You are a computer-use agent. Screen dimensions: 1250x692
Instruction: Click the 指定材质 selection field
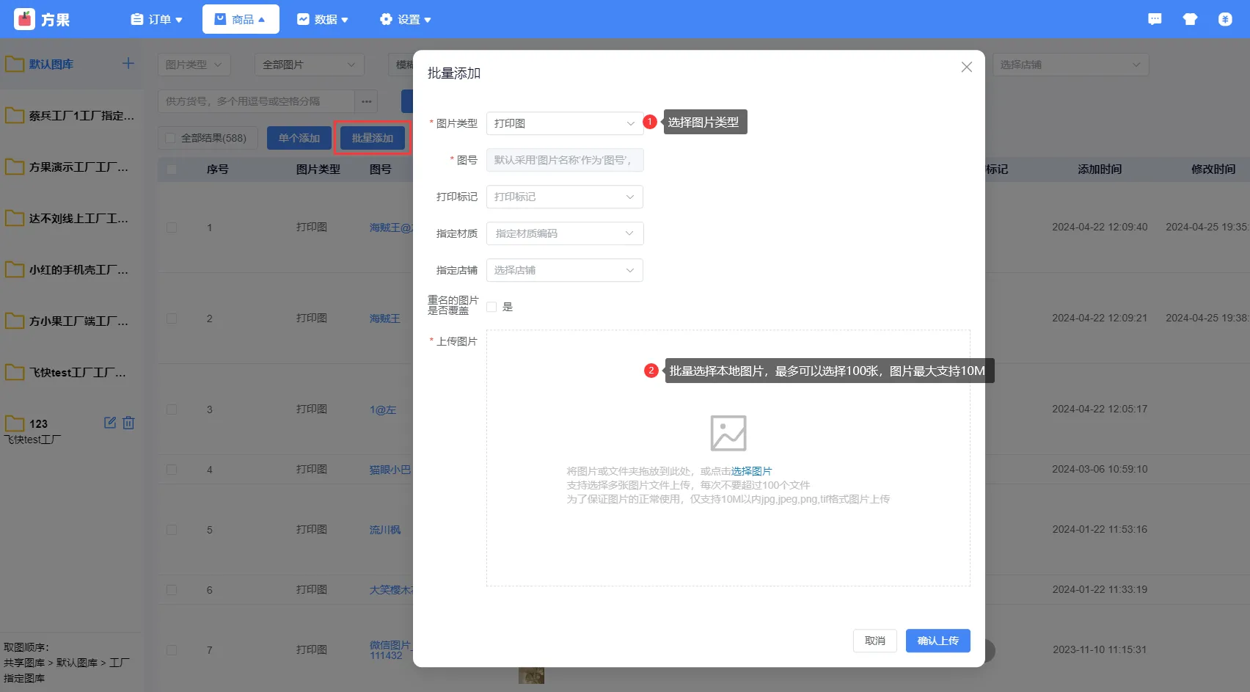564,233
